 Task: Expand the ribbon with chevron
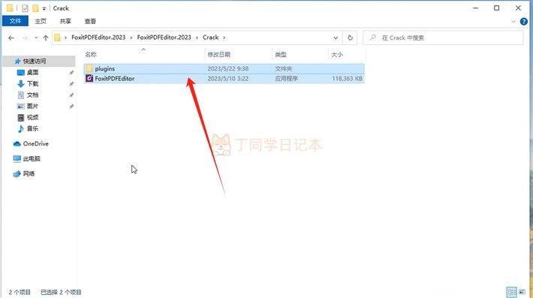coord(513,22)
